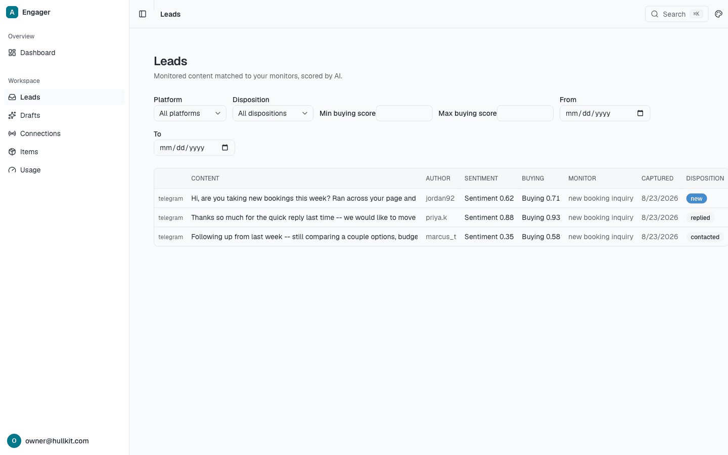Toggle the sidebar panel icon
This screenshot has width=728, height=455.
point(143,14)
